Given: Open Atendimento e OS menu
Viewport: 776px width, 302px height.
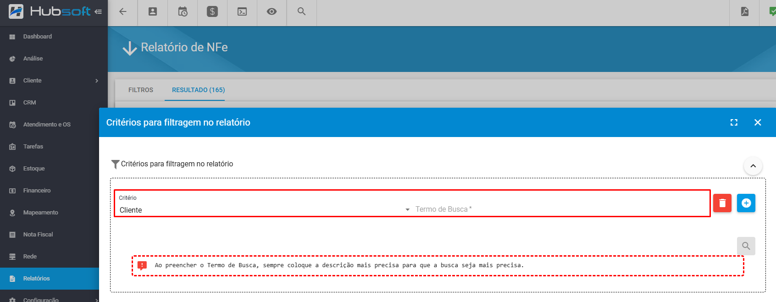Looking at the screenshot, I should tap(50, 125).
